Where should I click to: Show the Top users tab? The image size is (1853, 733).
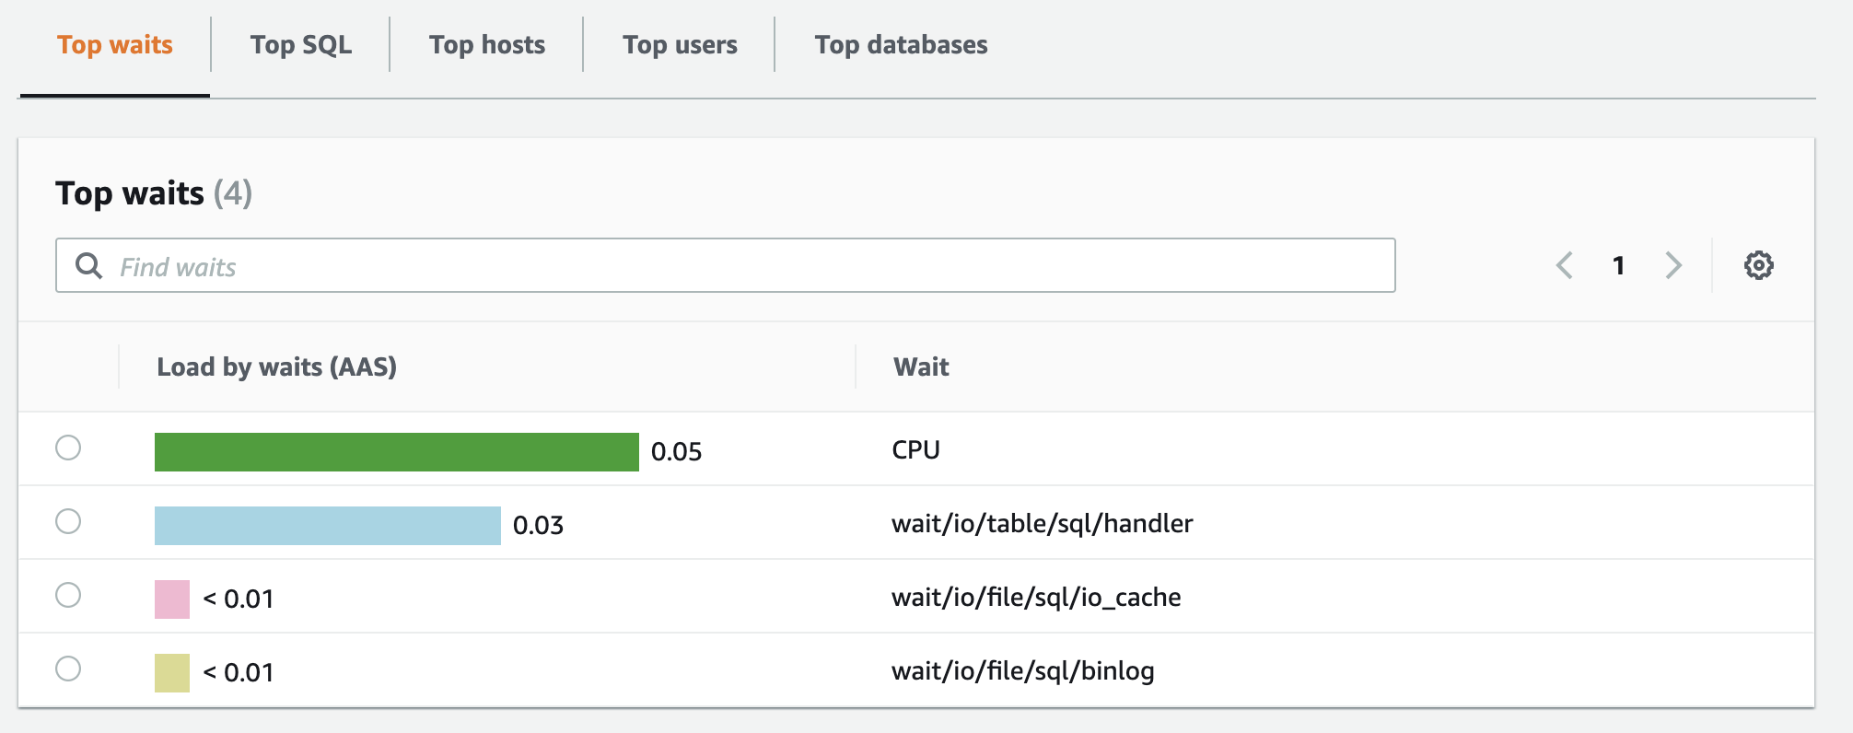(x=680, y=45)
